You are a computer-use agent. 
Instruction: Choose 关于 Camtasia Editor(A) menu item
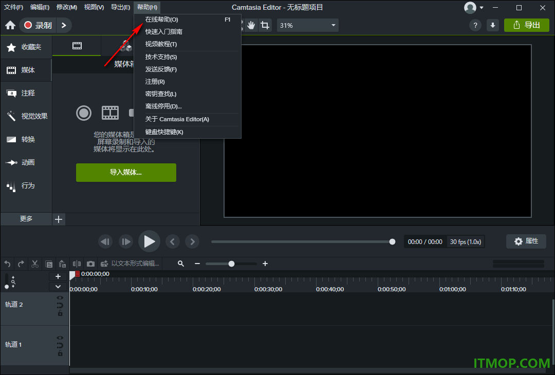(x=188, y=119)
